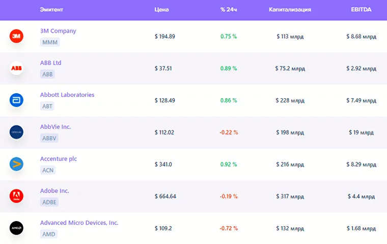Click the ADBE ticker tag
Viewport: 387px width, 244px height.
click(49, 202)
